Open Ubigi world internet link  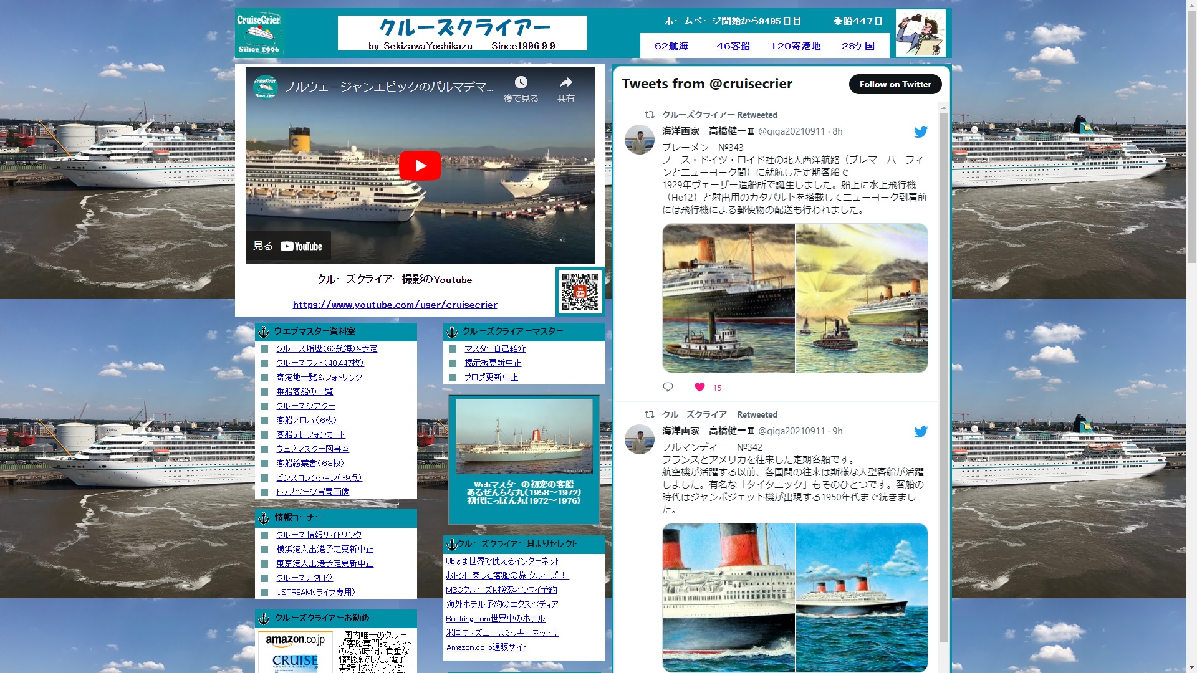point(502,561)
